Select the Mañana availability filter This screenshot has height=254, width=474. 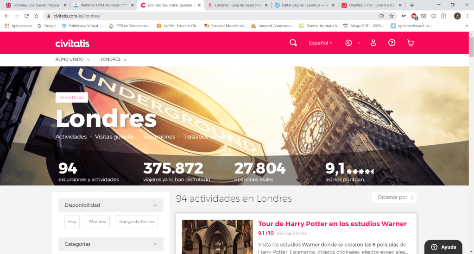click(98, 222)
